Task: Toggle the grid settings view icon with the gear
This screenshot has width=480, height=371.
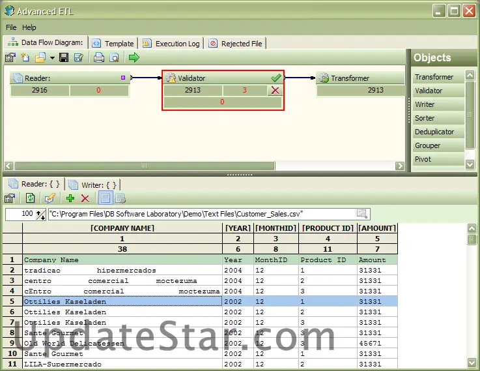Action: click(x=120, y=198)
